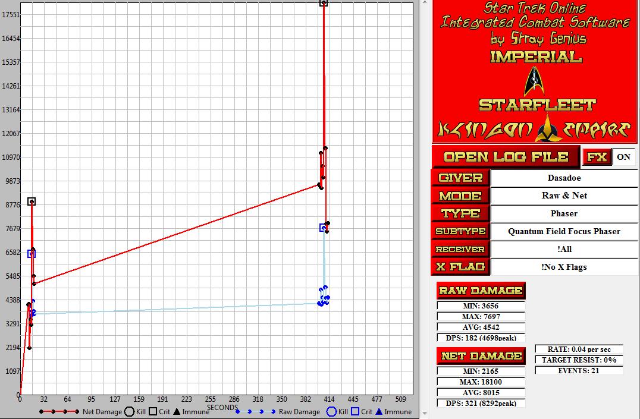Click the Starfleet delta emblem
This screenshot has width=640, height=419.
tap(534, 81)
